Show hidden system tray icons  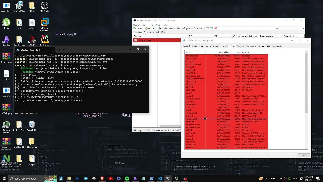tap(281, 178)
